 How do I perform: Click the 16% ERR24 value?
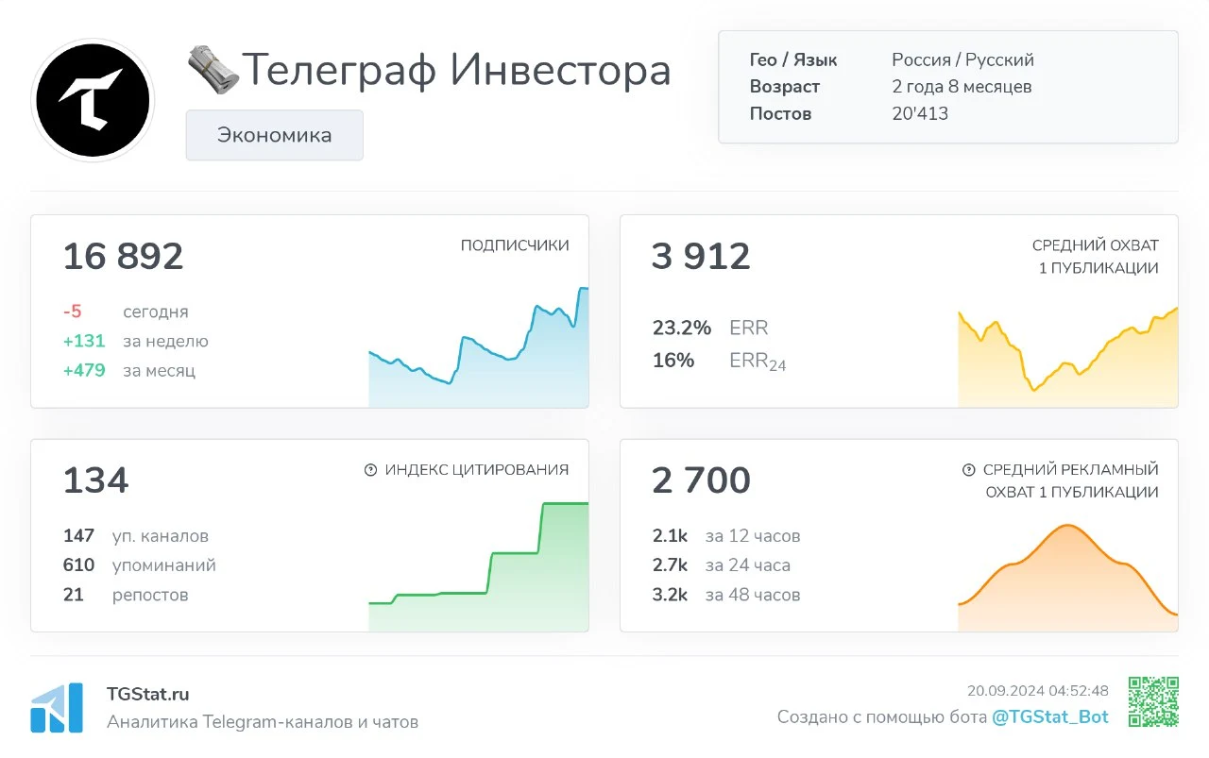click(673, 360)
